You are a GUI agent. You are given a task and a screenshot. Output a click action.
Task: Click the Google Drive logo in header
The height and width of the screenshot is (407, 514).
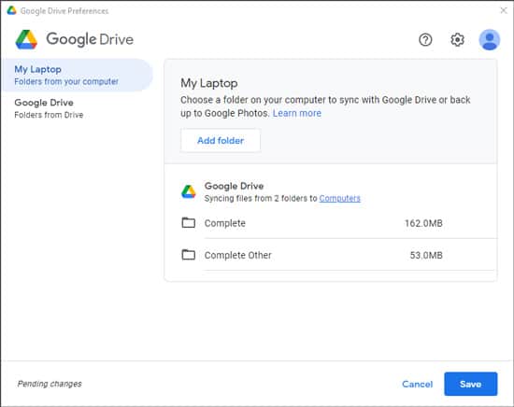(26, 39)
